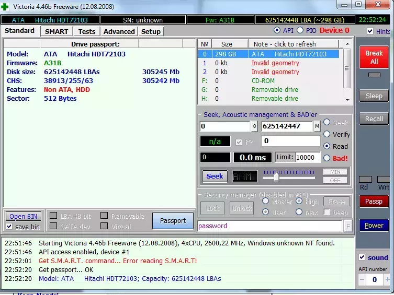Click the 'Error reading S.M.A.R.T!' log line
This screenshot has width=394, height=295.
118,261
